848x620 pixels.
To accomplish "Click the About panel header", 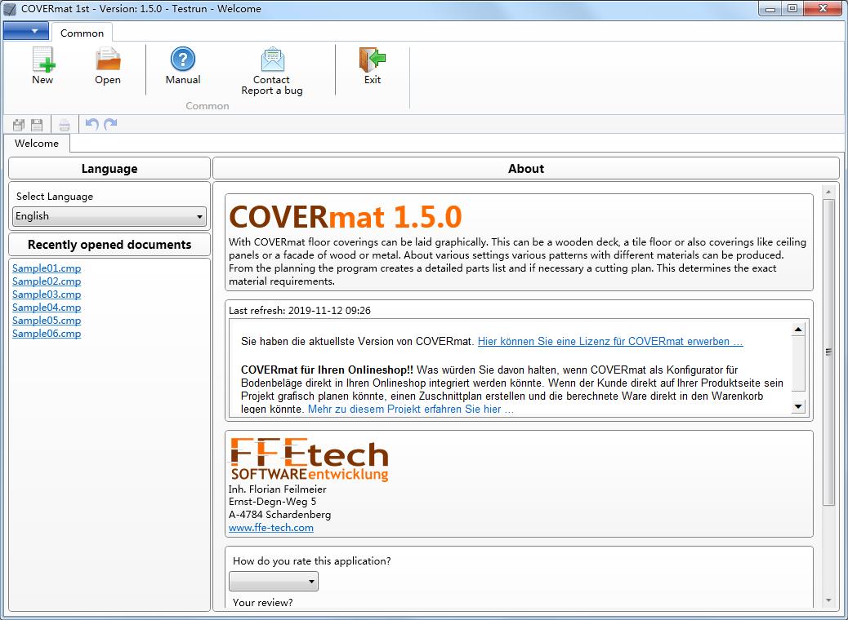I will (525, 169).
